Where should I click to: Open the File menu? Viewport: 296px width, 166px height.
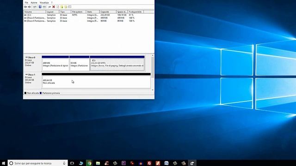(x=26, y=3)
